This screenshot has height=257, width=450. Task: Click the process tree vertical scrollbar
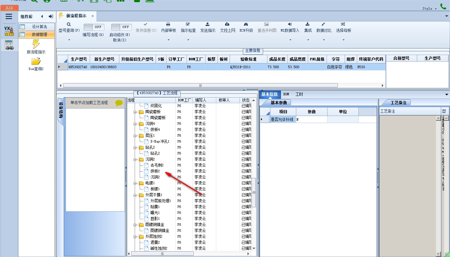coord(254,192)
